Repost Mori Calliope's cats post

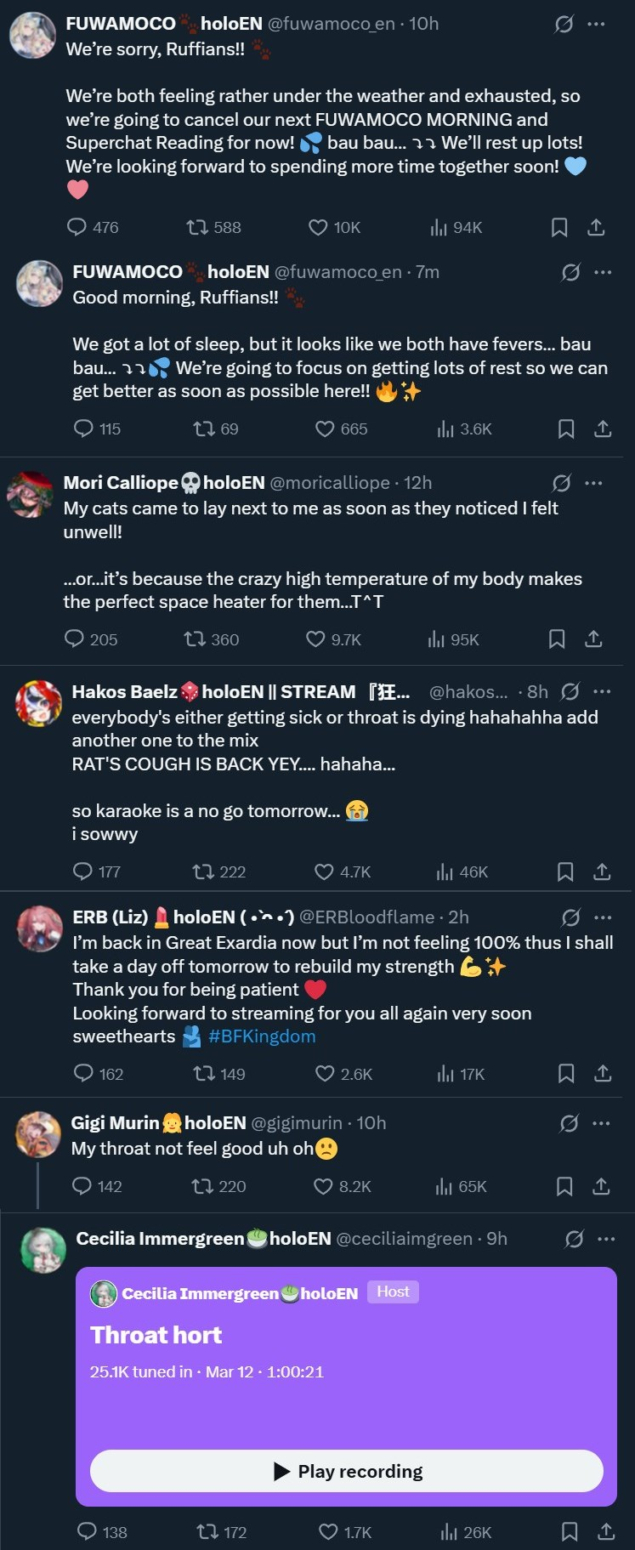[196, 639]
